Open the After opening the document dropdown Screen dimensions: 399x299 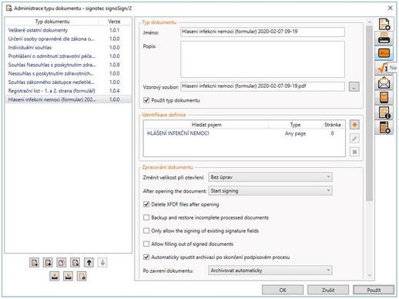tap(270, 190)
